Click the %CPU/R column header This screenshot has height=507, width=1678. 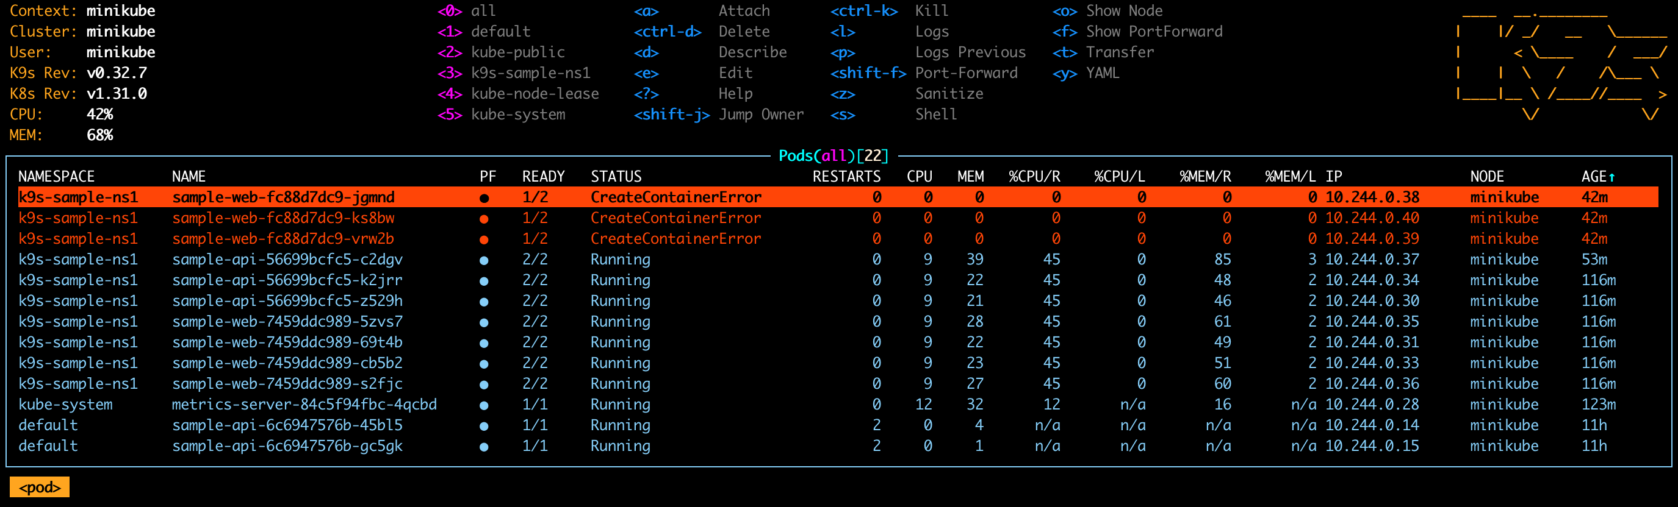click(x=1034, y=176)
